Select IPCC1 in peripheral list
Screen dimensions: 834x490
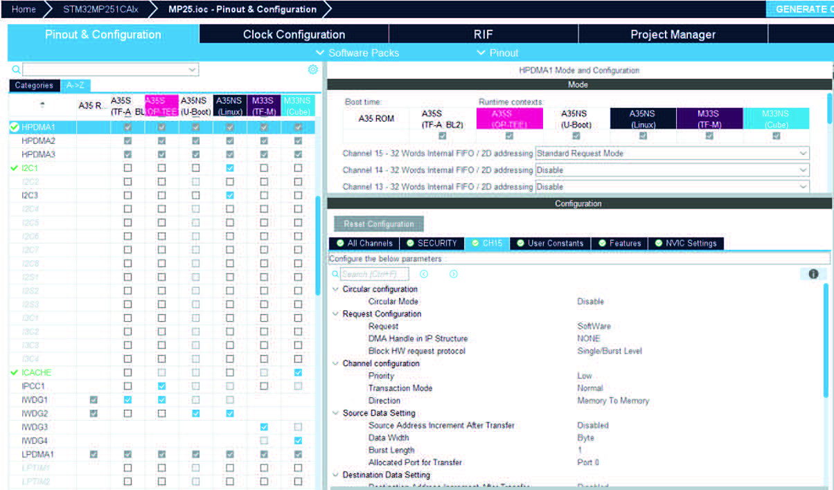click(33, 385)
